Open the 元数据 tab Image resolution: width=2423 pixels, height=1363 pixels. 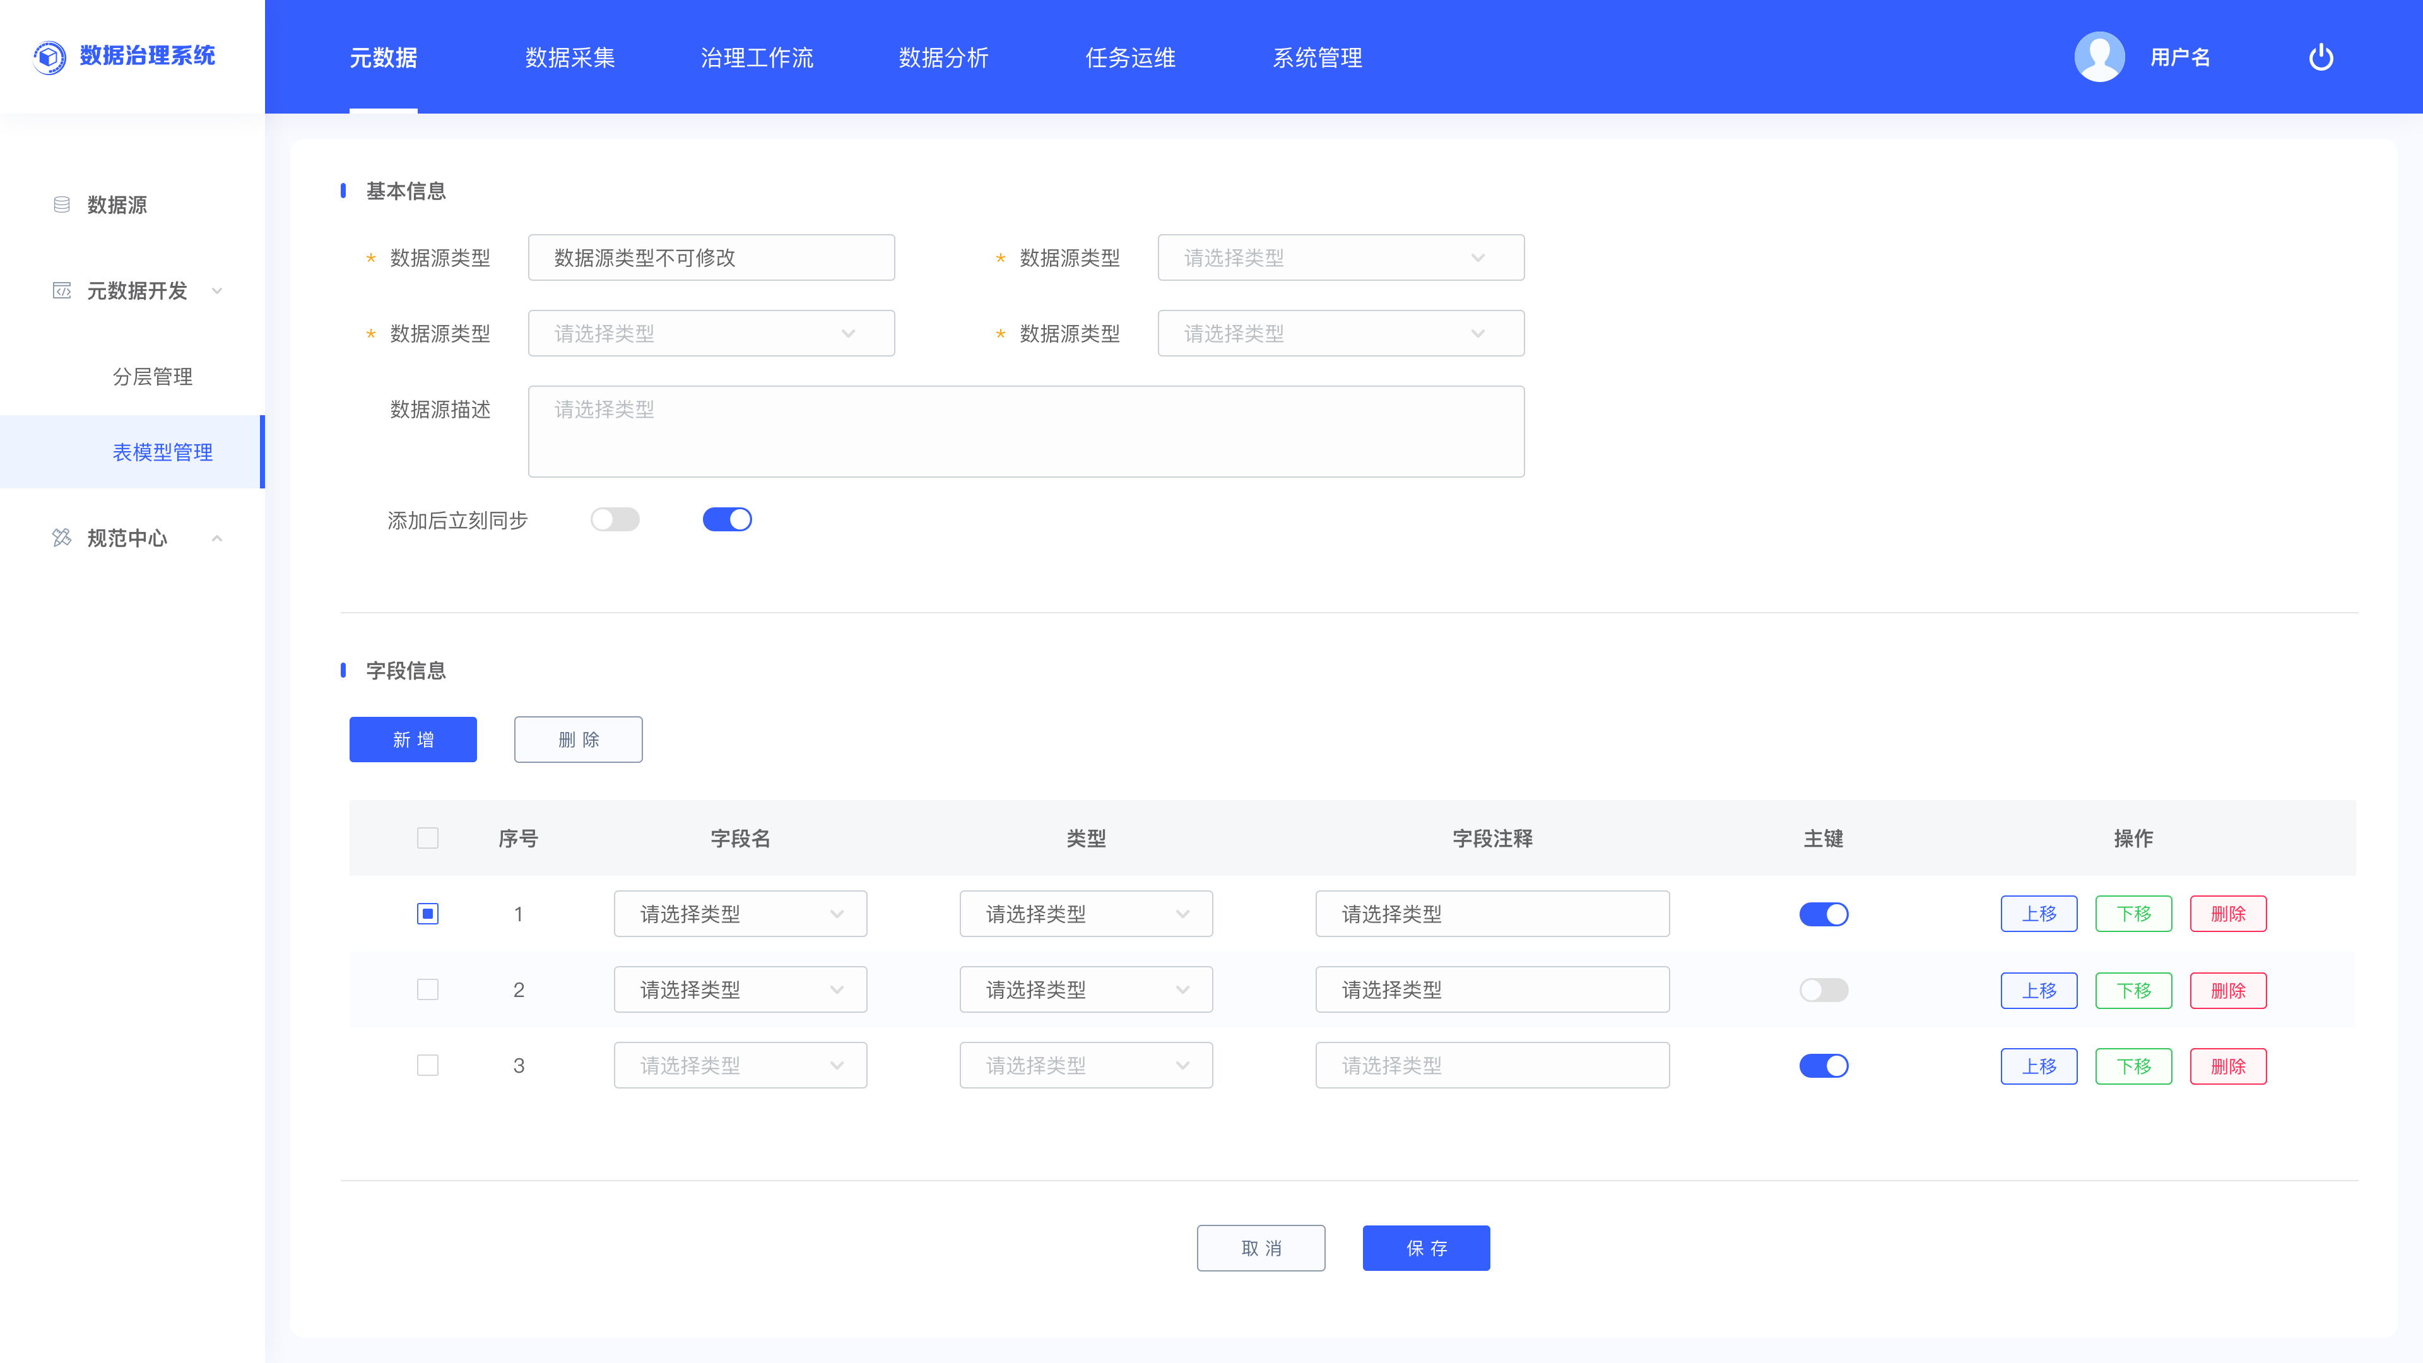point(383,57)
